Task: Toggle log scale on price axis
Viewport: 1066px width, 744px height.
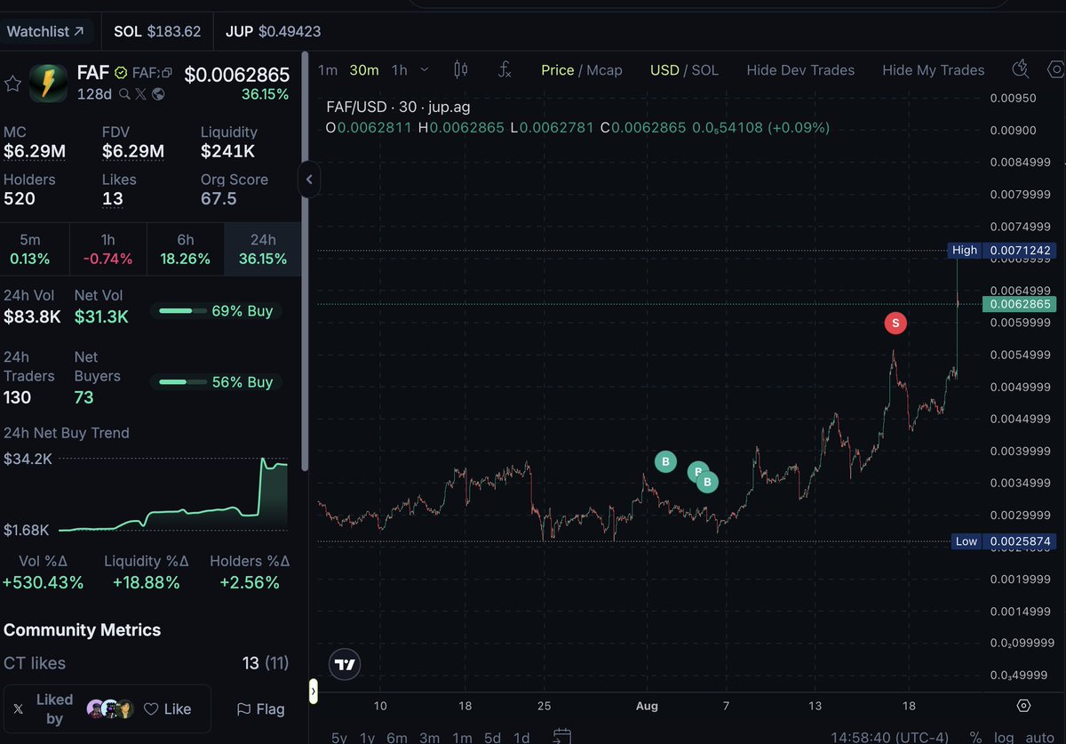Action: click(1003, 737)
